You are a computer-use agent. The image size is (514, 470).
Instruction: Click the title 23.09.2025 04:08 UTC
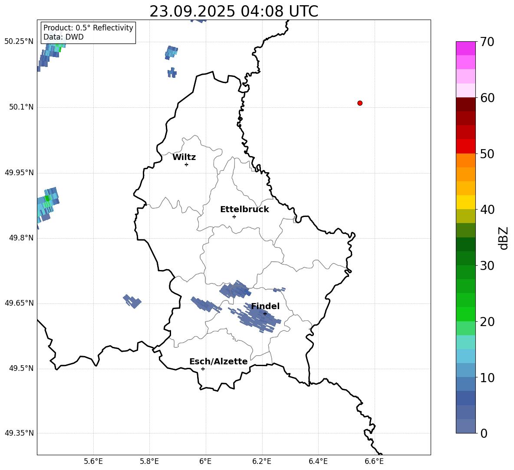(234, 11)
